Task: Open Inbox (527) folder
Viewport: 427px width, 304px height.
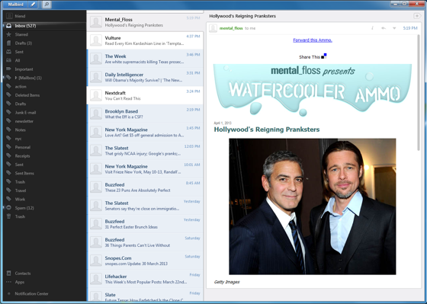Action: [x=45, y=26]
